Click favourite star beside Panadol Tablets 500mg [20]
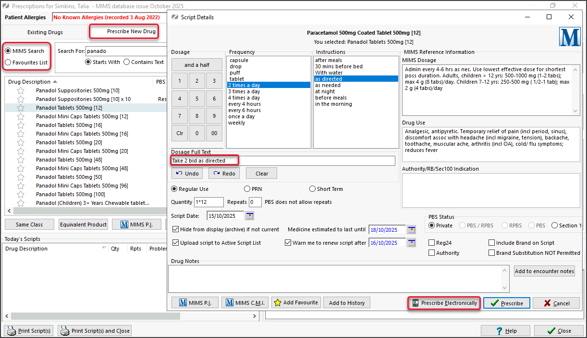The height and width of the screenshot is (338, 587). pyautogui.click(x=21, y=142)
